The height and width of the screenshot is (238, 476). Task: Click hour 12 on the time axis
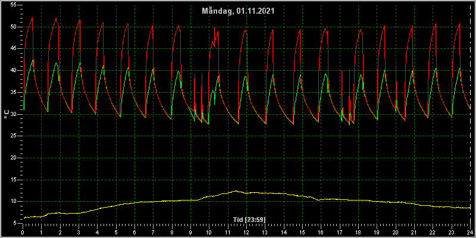point(246,232)
